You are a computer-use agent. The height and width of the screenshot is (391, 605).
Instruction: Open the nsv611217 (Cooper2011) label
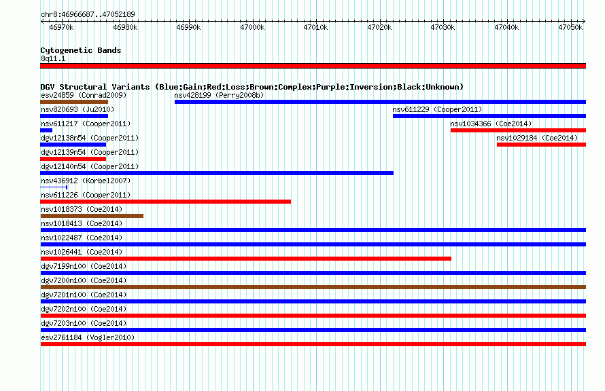click(86, 124)
